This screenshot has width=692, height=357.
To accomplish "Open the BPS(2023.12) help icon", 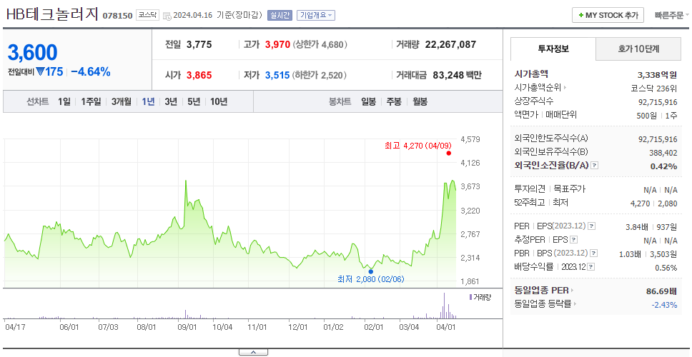I will click(x=594, y=253).
